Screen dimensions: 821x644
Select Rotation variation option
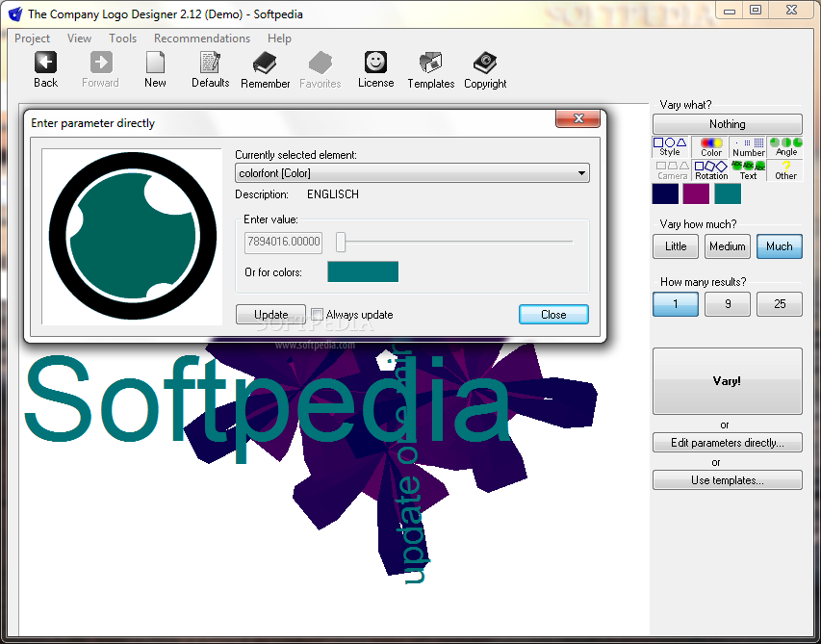click(x=711, y=170)
